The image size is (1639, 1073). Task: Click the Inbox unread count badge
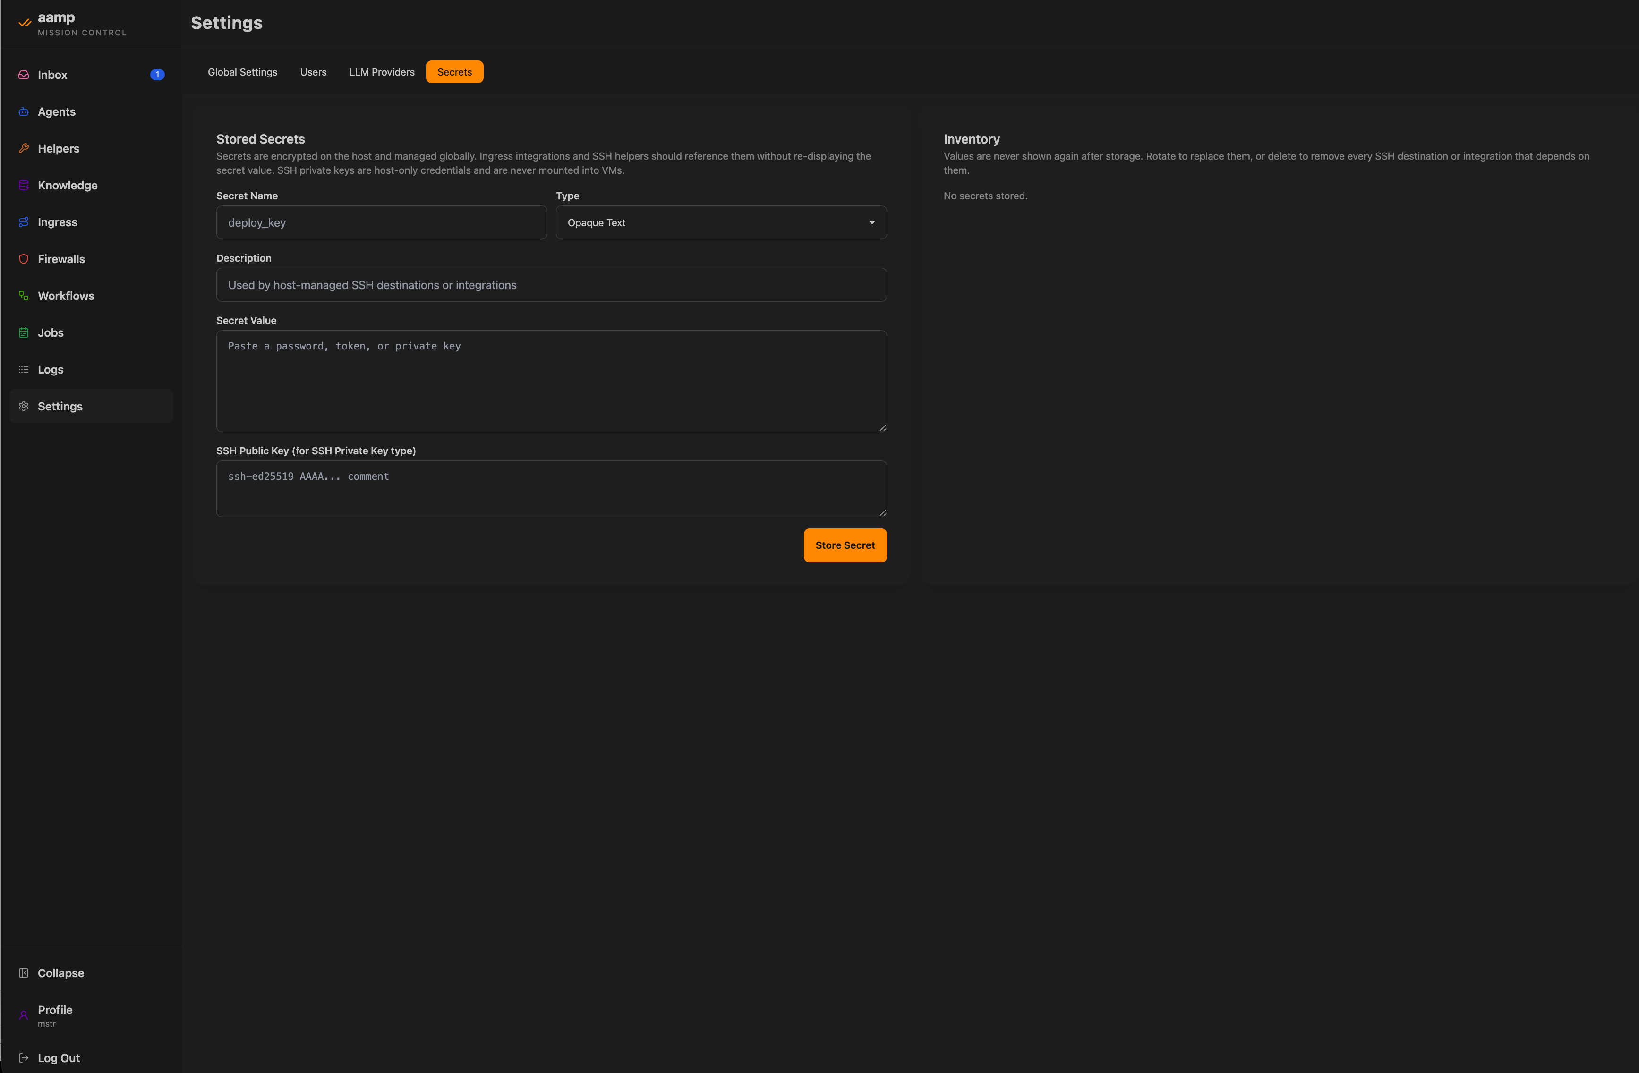click(x=157, y=74)
